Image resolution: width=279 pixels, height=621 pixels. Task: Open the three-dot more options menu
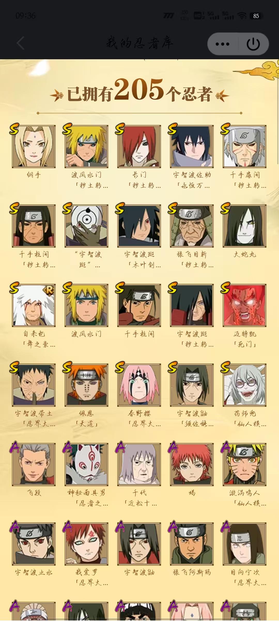[x=223, y=44]
